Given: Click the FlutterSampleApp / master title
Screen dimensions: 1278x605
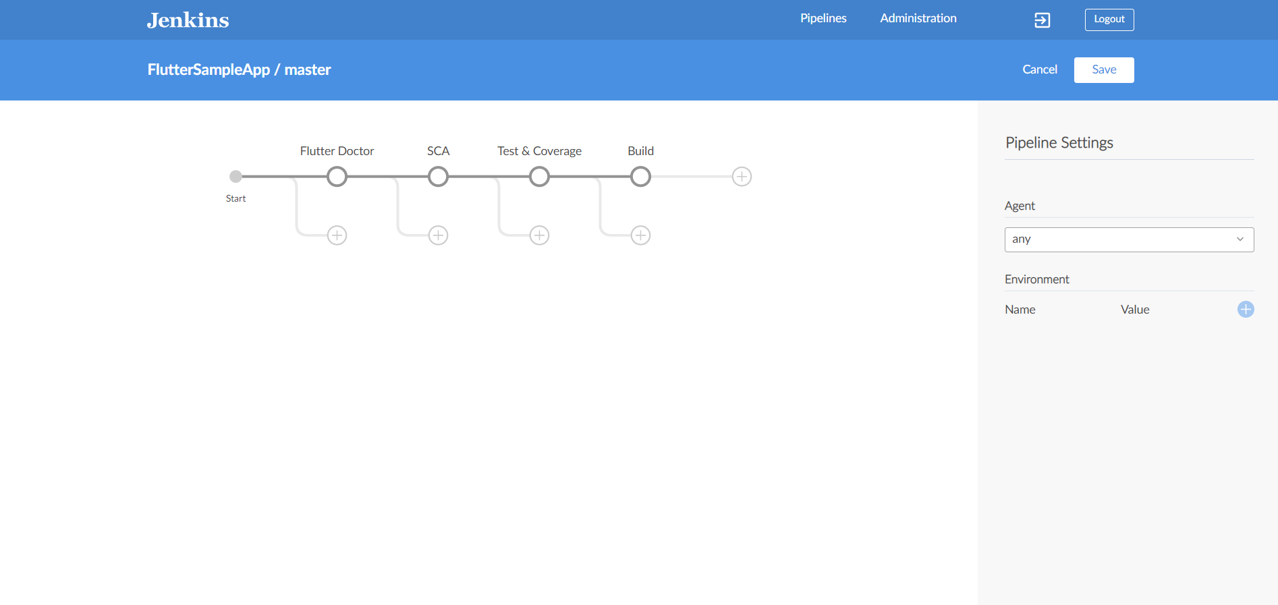Looking at the screenshot, I should [239, 69].
